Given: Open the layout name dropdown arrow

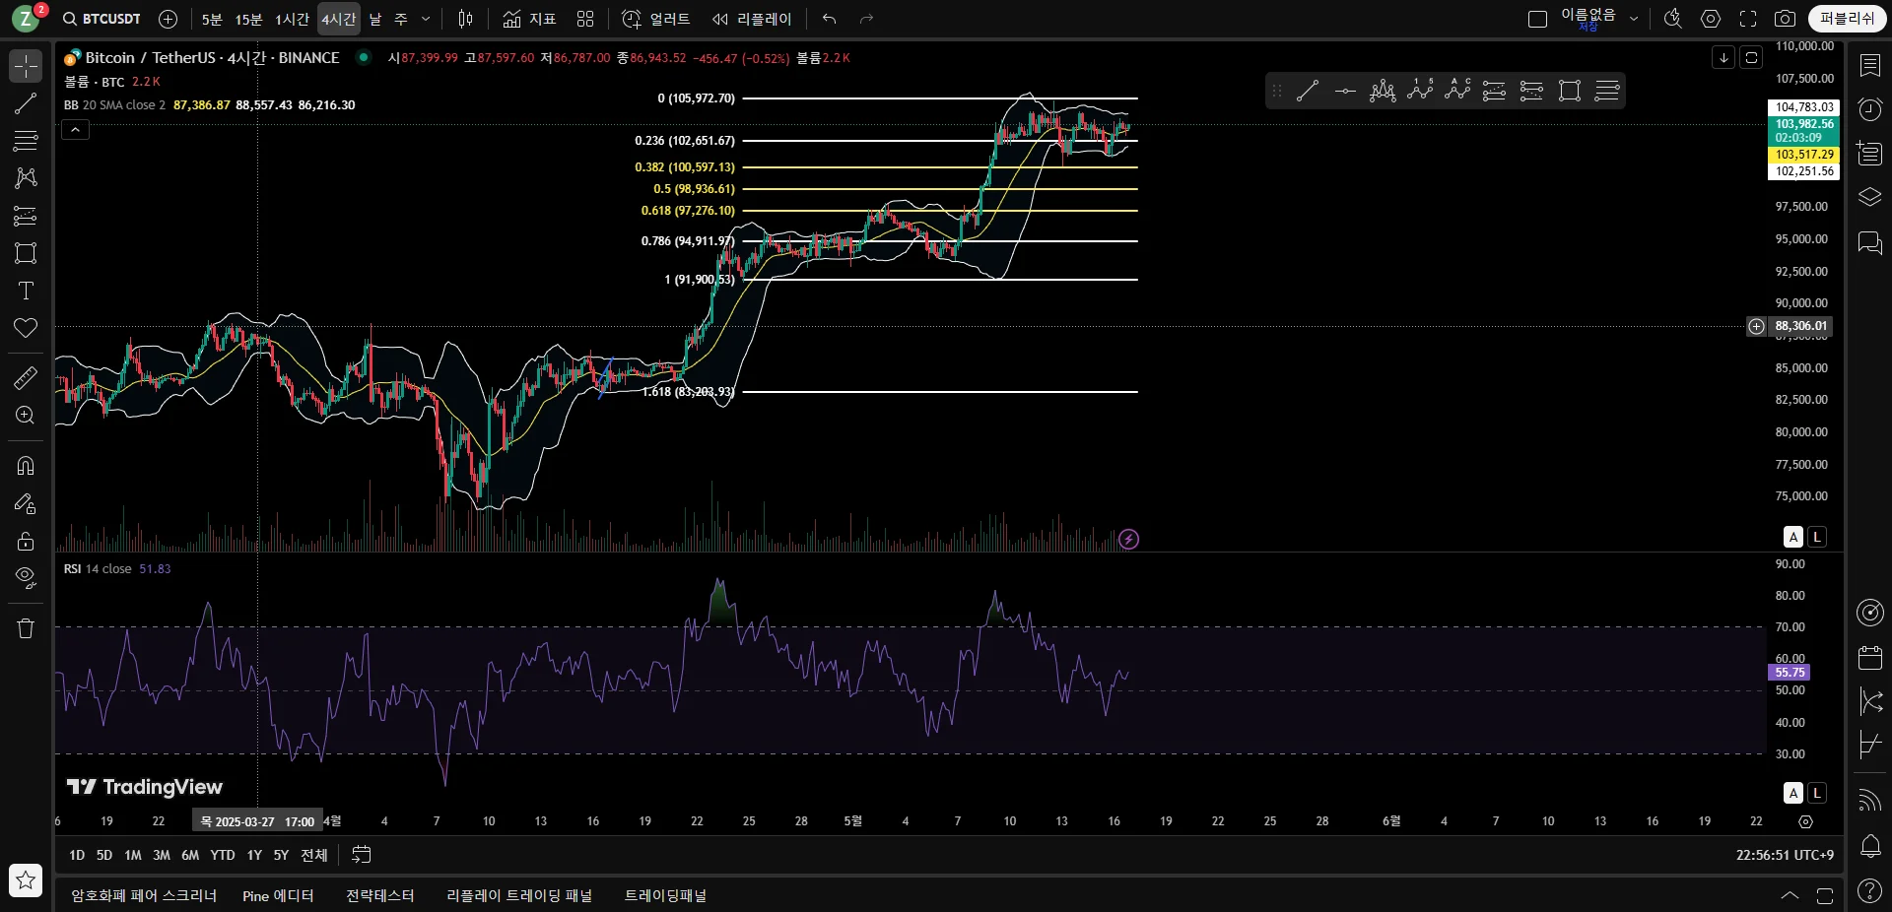Looking at the screenshot, I should click(x=1634, y=19).
